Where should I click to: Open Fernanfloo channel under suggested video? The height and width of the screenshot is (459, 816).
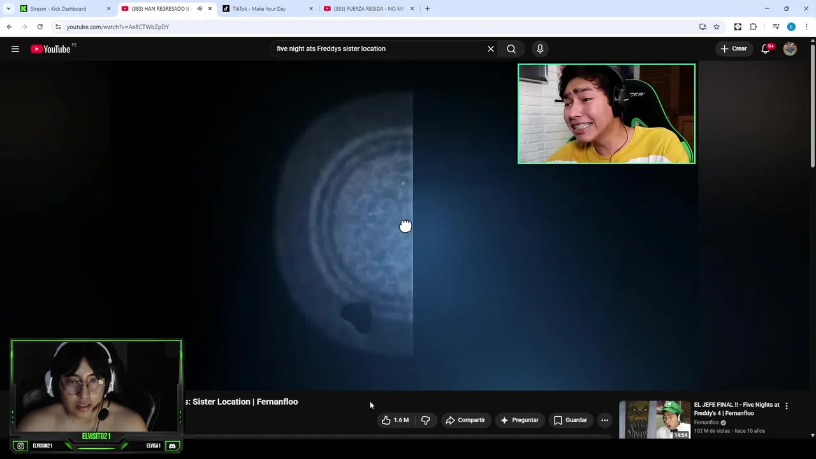(x=706, y=422)
